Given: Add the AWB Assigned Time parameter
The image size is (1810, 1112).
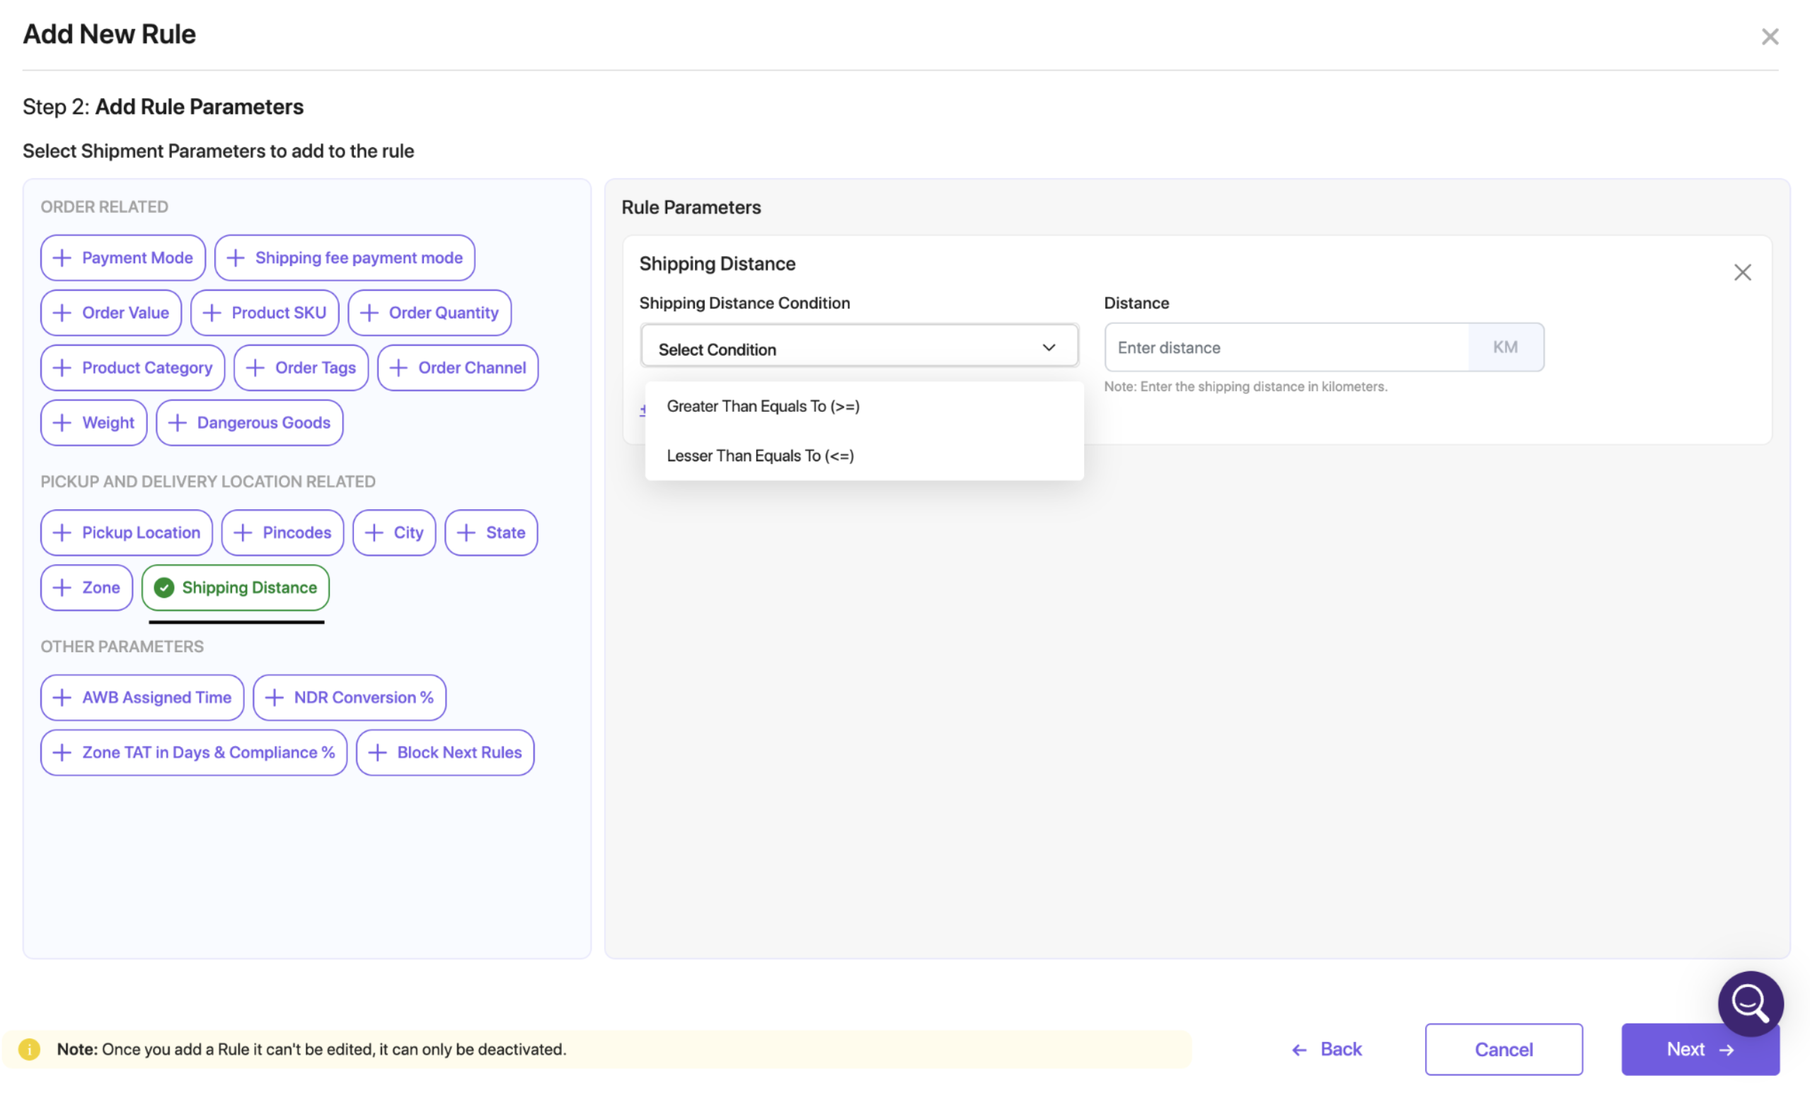Looking at the screenshot, I should coord(142,697).
